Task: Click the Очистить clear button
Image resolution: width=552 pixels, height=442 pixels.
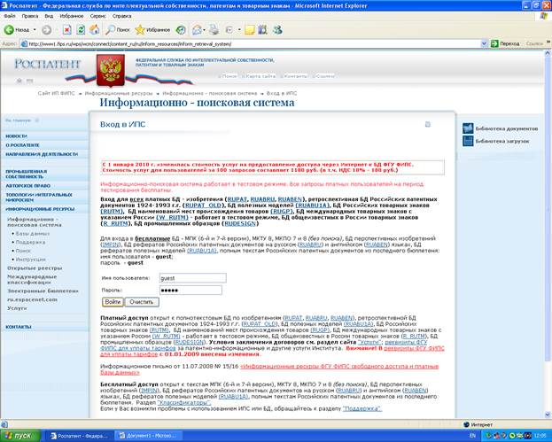Action: pyautogui.click(x=142, y=302)
